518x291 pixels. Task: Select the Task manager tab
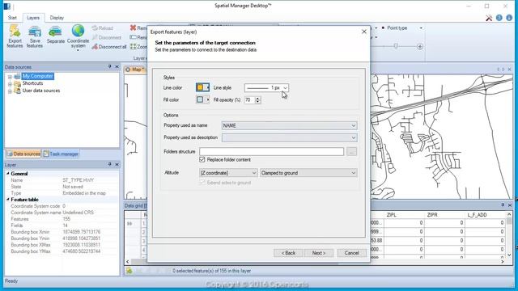click(x=61, y=154)
